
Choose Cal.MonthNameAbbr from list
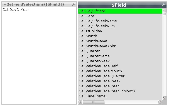pyautogui.click(x=120, y=46)
